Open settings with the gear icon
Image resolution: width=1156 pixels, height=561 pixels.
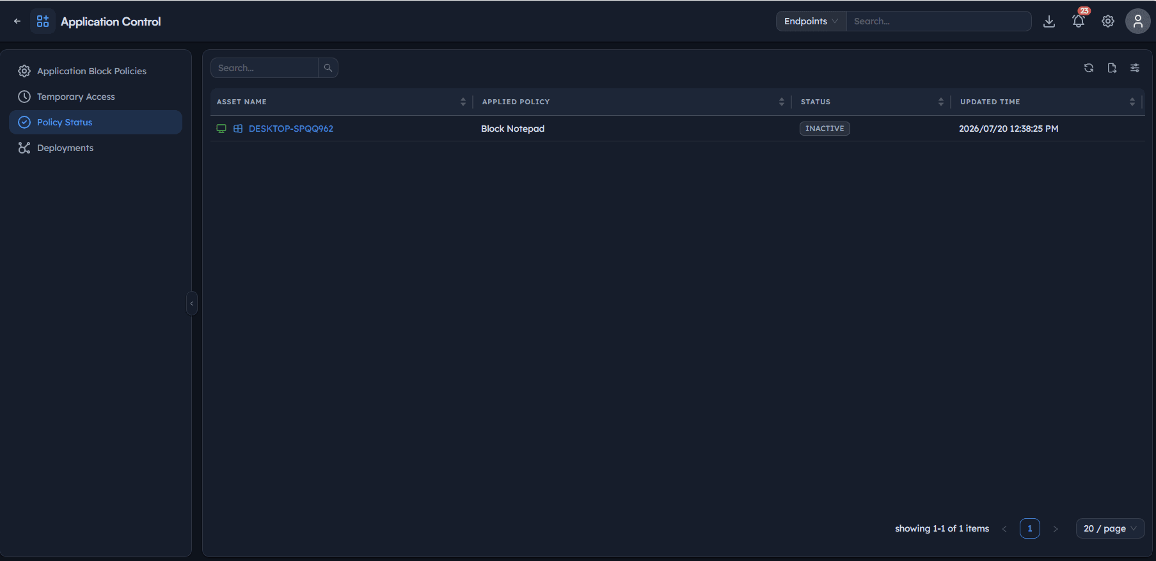(1108, 21)
